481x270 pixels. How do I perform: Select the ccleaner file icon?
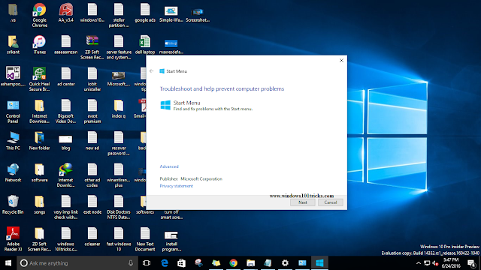coord(92,236)
